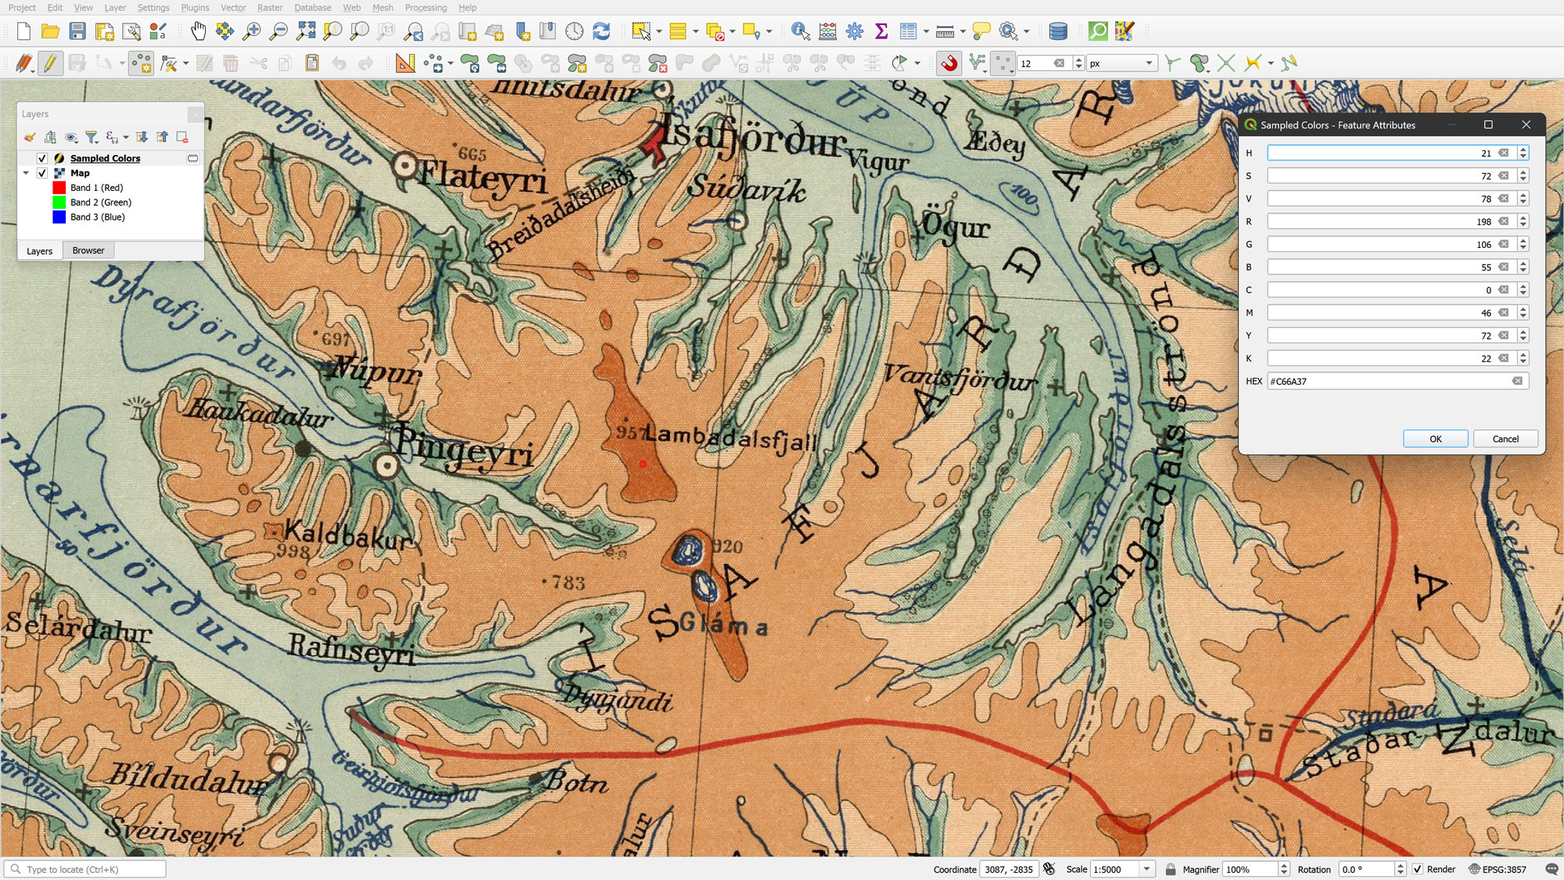Toggle Sampled Colors layer visibility checkbox
This screenshot has width=1564, height=880.
coord(42,158)
